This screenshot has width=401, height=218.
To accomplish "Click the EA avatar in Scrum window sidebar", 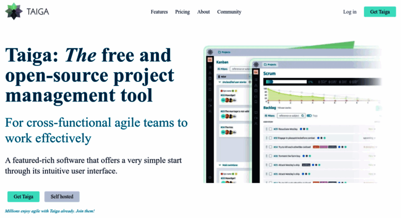I will 256,72.
